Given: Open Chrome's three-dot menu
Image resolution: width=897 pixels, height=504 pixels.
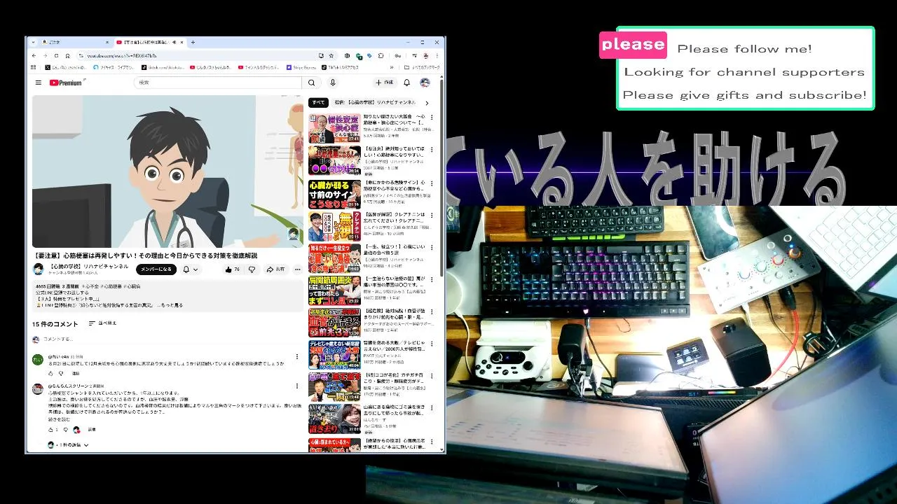Looking at the screenshot, I should pos(438,55).
